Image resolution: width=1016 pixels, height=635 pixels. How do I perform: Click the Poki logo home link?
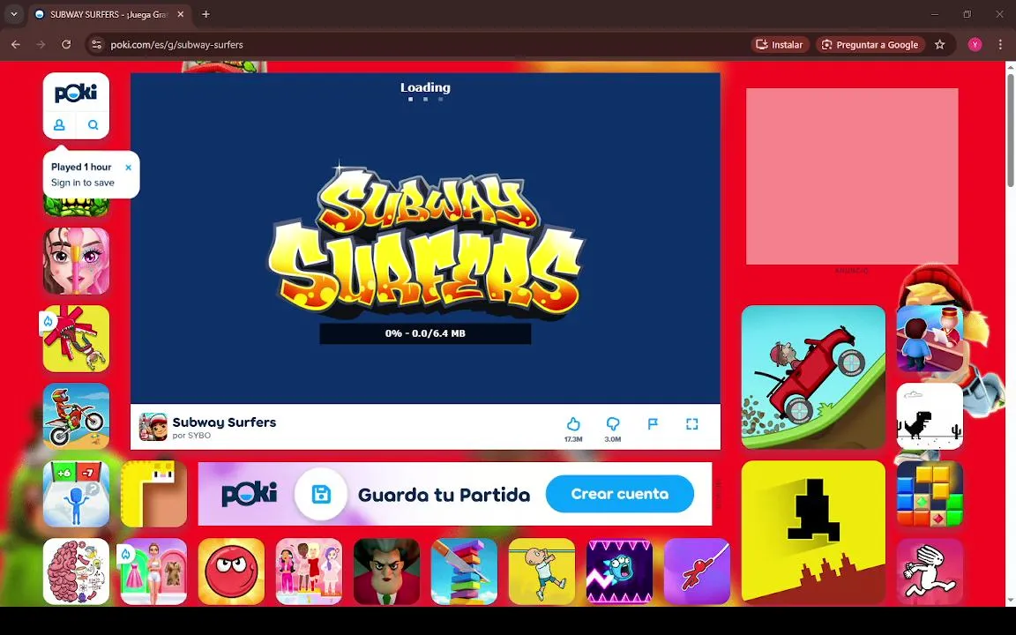coord(76,93)
